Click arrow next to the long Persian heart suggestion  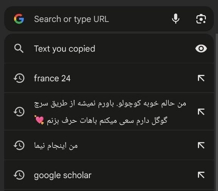click(x=201, y=112)
